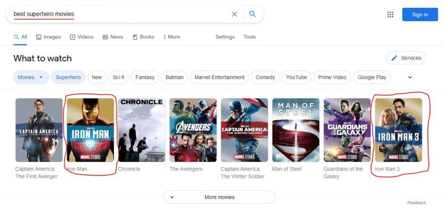Image resolution: width=444 pixels, height=209 pixels.
Task: Select the Man of Steel poster
Action: pos(296,130)
